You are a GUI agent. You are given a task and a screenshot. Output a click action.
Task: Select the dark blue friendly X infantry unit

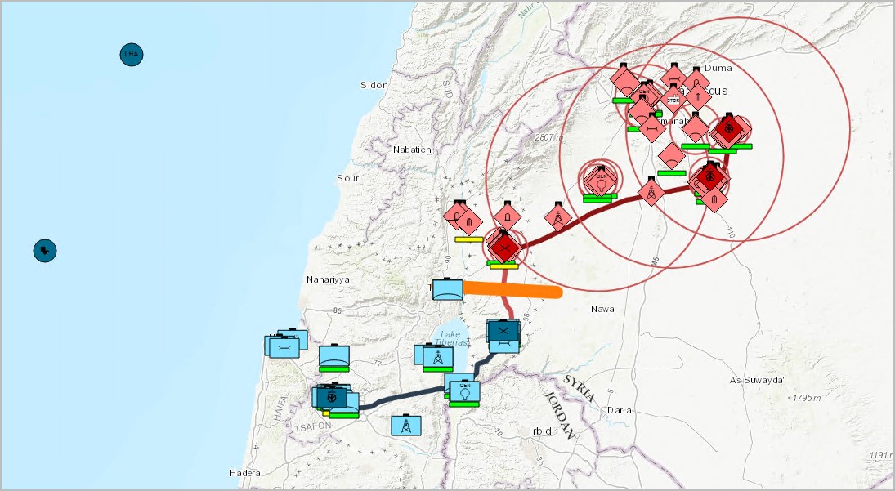coord(503,330)
